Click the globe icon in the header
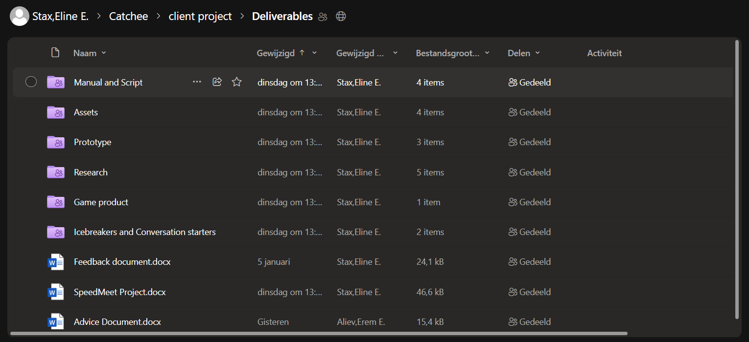The height and width of the screenshot is (342, 749). click(x=340, y=16)
